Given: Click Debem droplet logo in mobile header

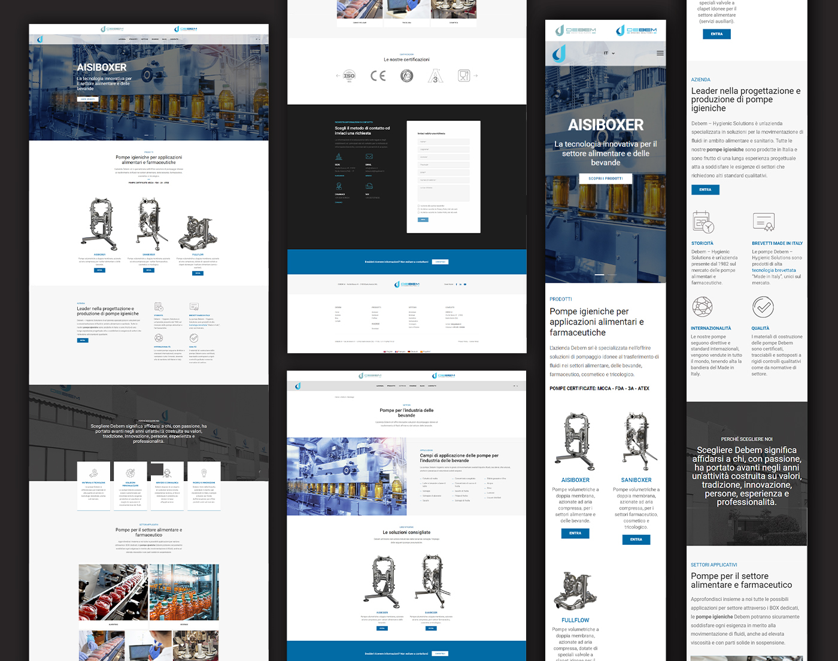Looking at the screenshot, I should click(x=558, y=54).
